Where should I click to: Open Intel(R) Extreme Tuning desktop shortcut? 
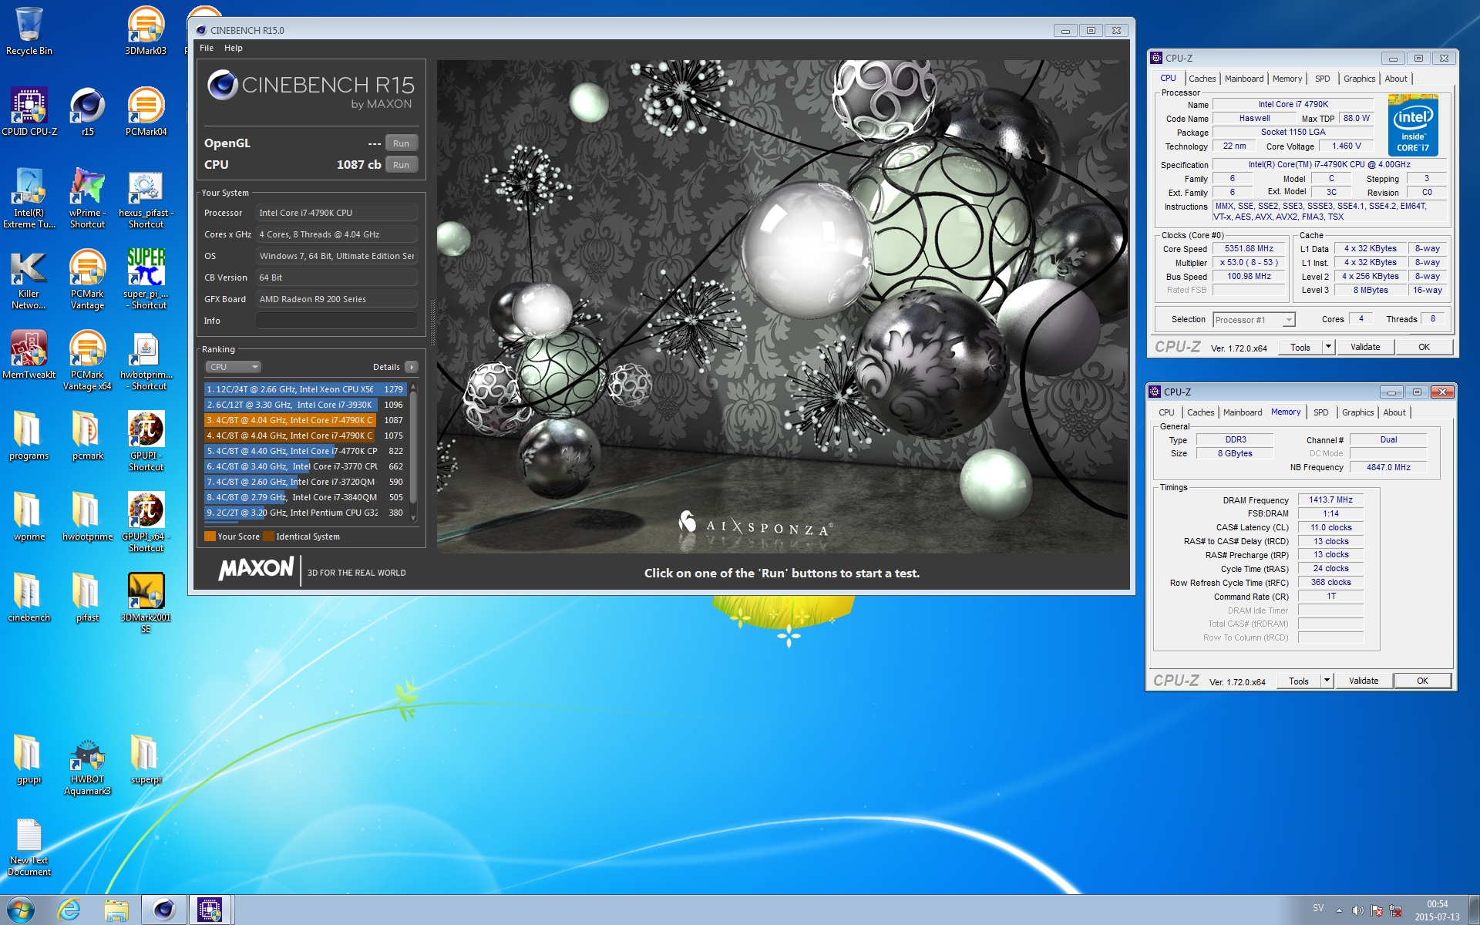29,198
